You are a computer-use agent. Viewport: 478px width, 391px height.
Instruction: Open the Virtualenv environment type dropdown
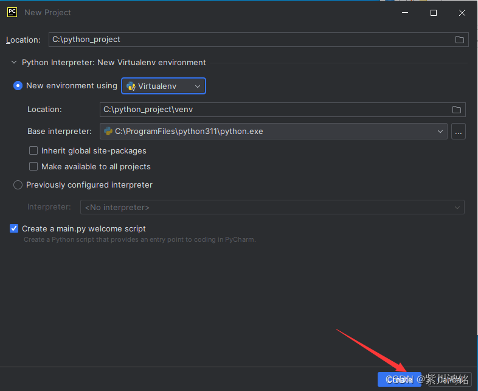(164, 86)
